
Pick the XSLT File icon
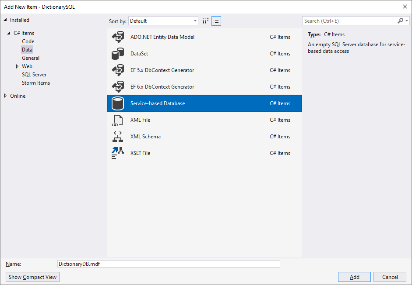[x=118, y=153]
